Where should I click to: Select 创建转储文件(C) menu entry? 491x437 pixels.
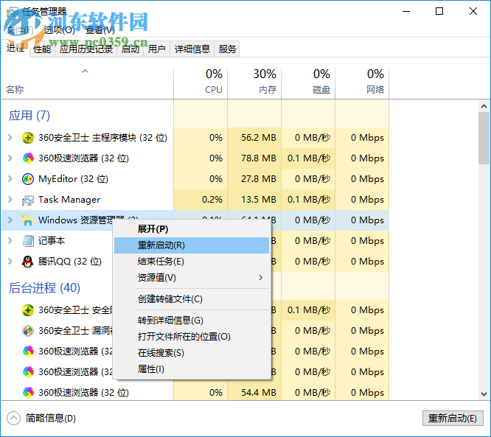point(192,299)
